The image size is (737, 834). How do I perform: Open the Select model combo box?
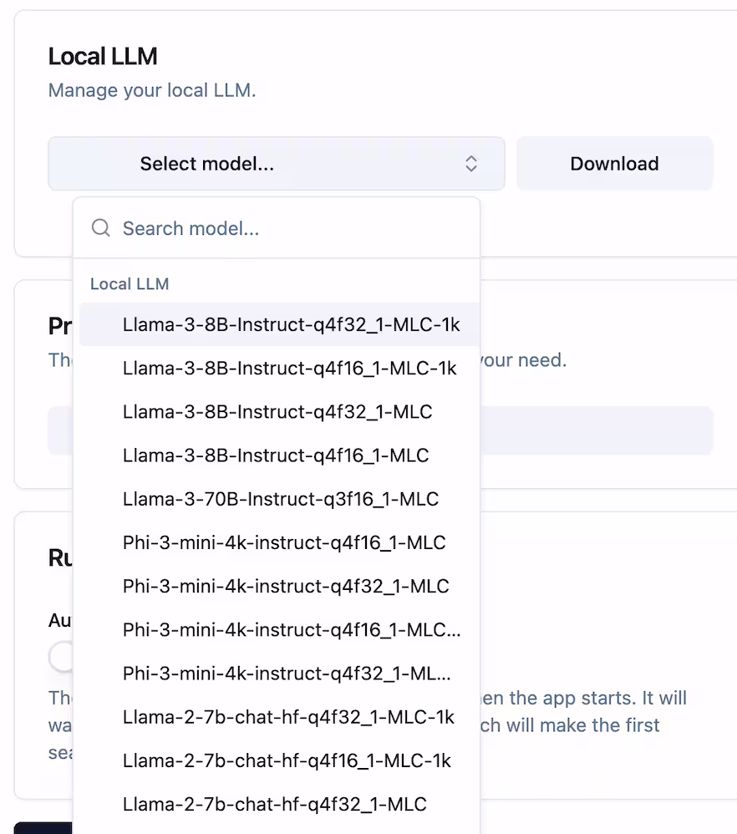point(276,163)
